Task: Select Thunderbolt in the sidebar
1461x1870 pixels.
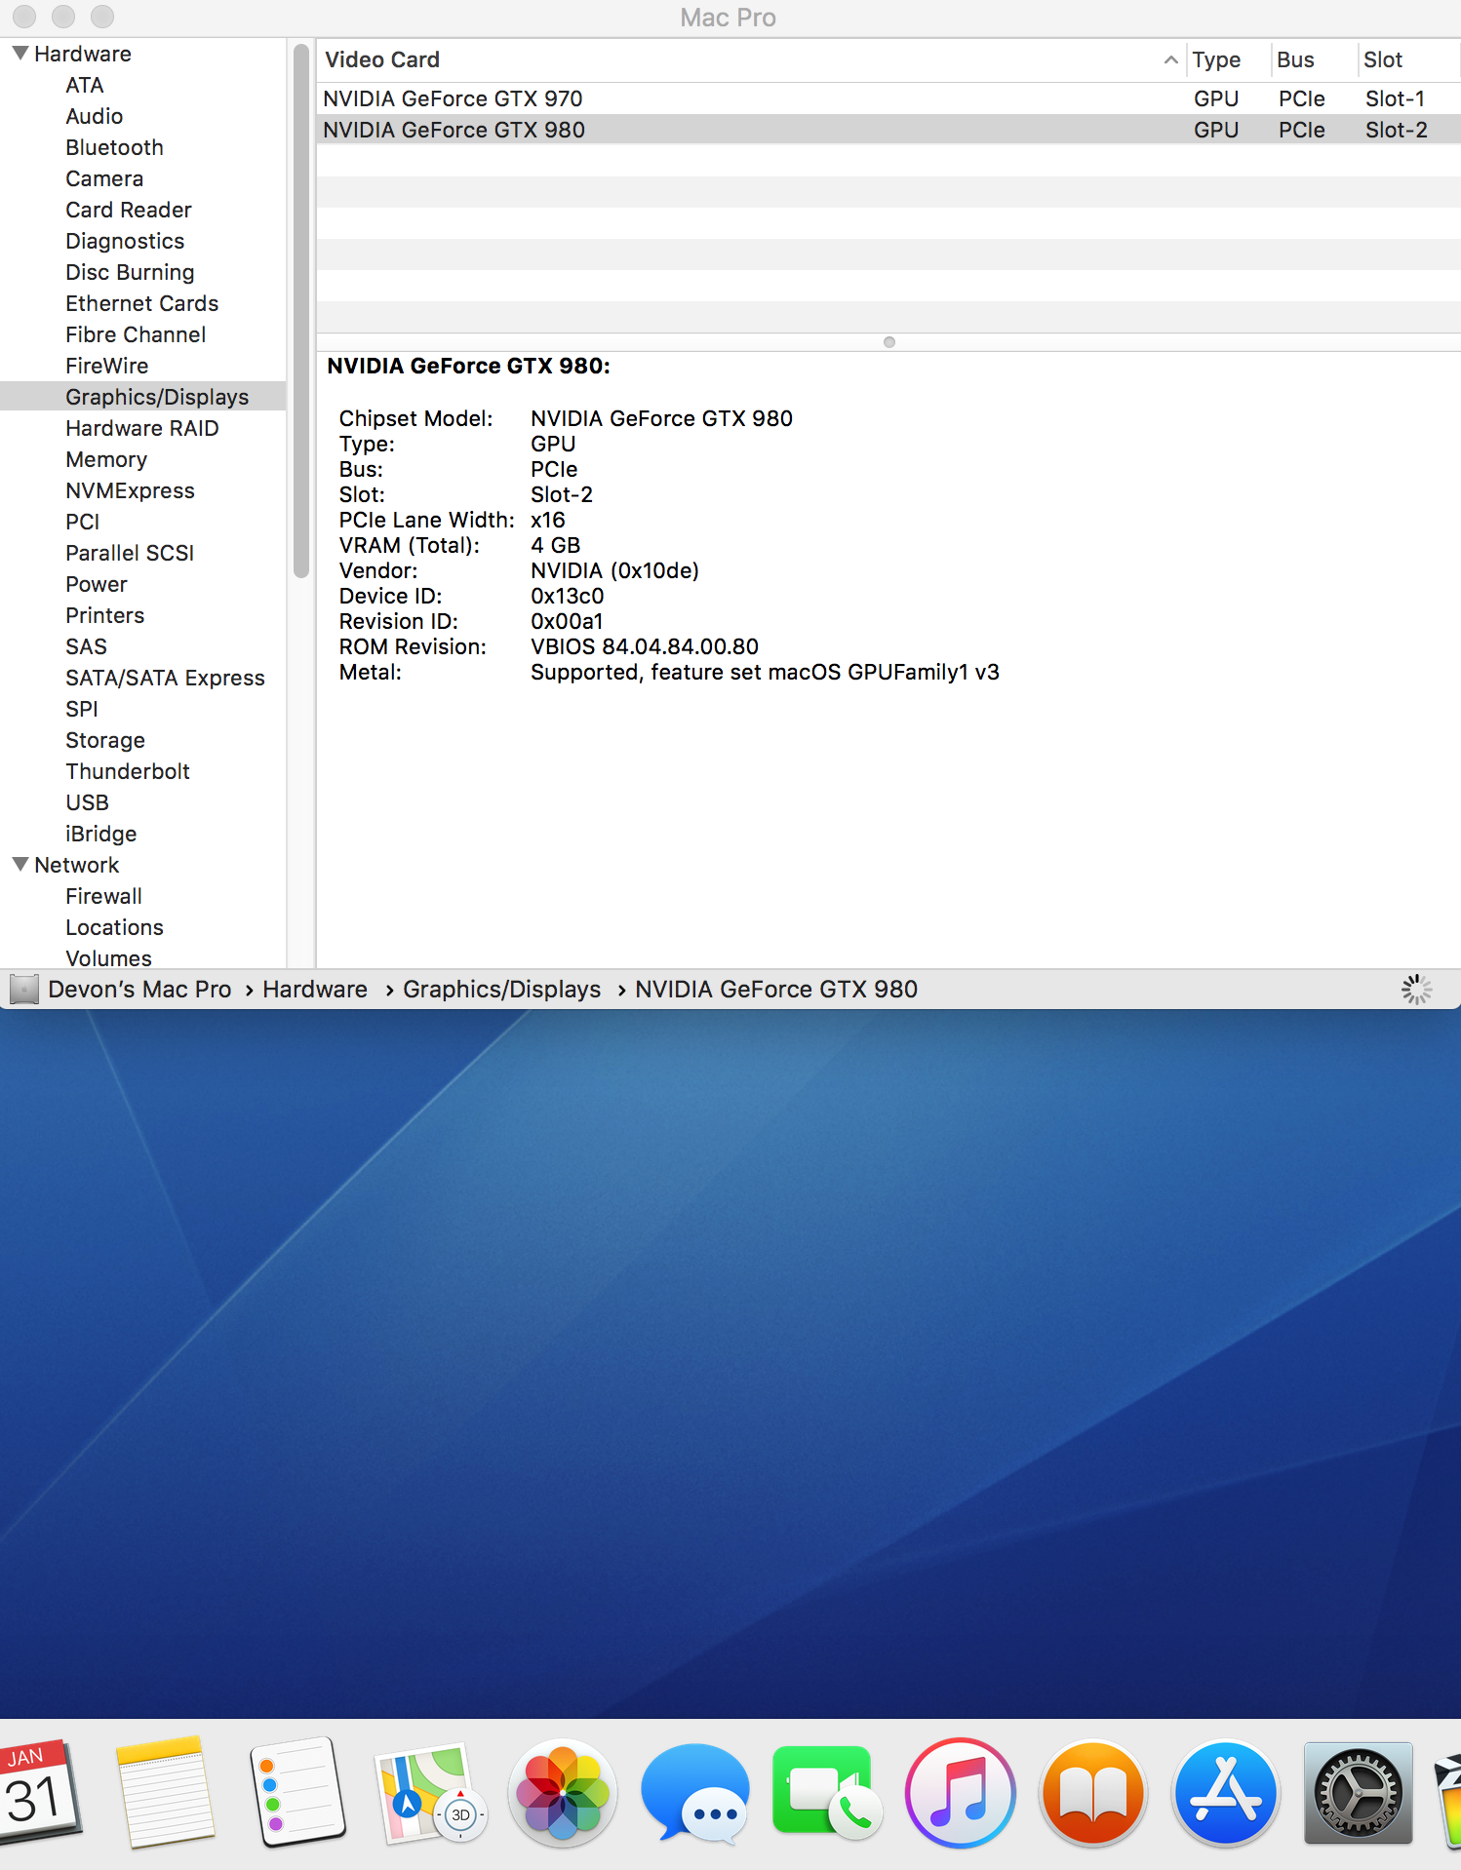Action: coord(127,771)
